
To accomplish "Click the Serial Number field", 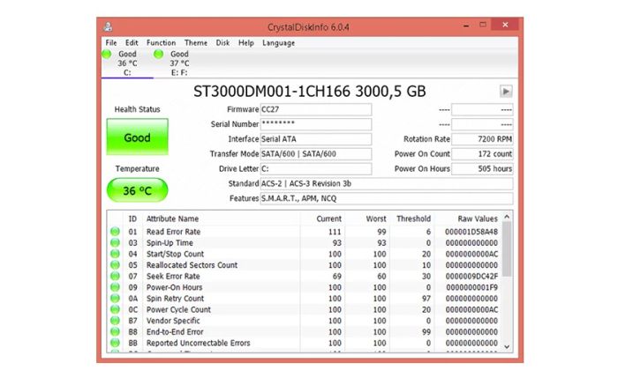I will 316,124.
